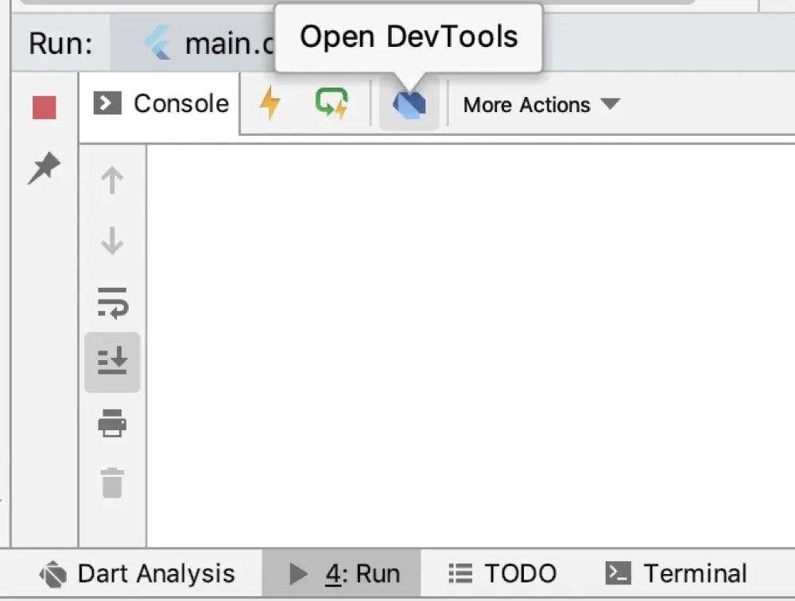Pin the Run tab

pos(44,168)
